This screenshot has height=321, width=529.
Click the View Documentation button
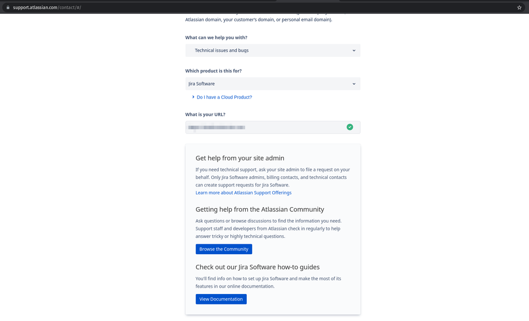pos(221,299)
